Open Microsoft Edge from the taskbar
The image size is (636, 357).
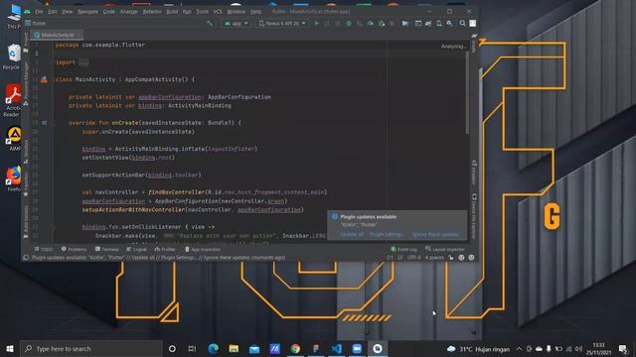click(x=213, y=348)
